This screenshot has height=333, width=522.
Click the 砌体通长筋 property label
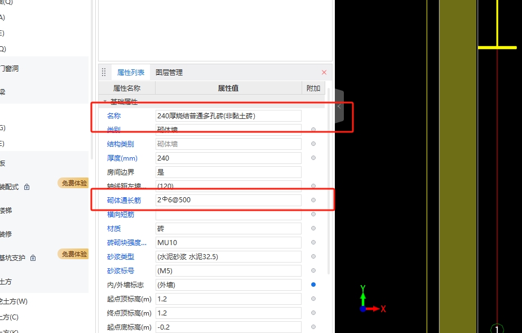124,200
